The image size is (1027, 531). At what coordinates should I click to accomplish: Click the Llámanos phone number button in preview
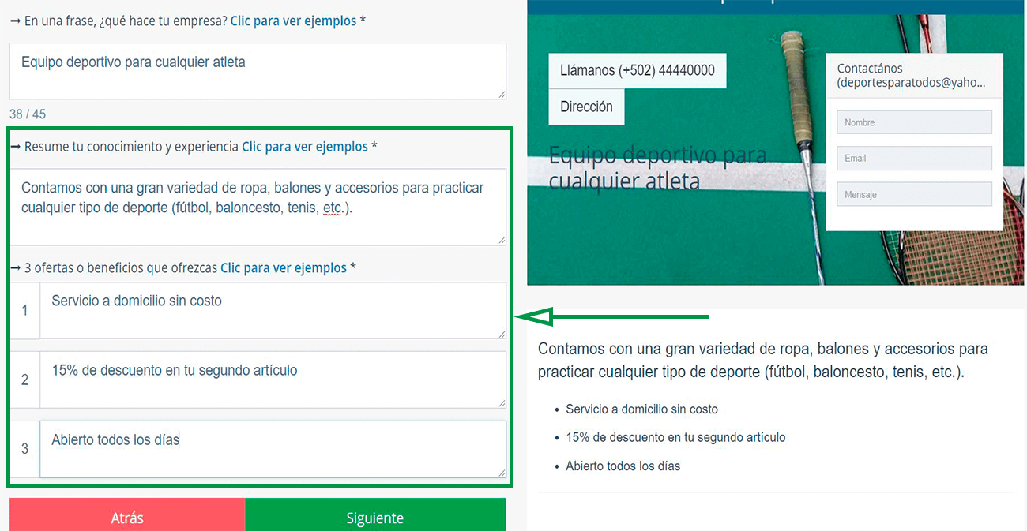pos(637,71)
